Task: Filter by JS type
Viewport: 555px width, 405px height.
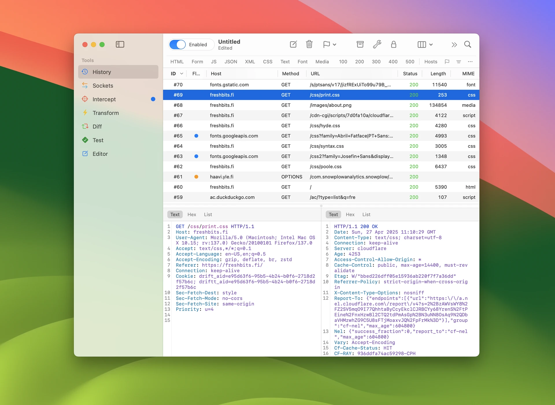Action: click(214, 61)
